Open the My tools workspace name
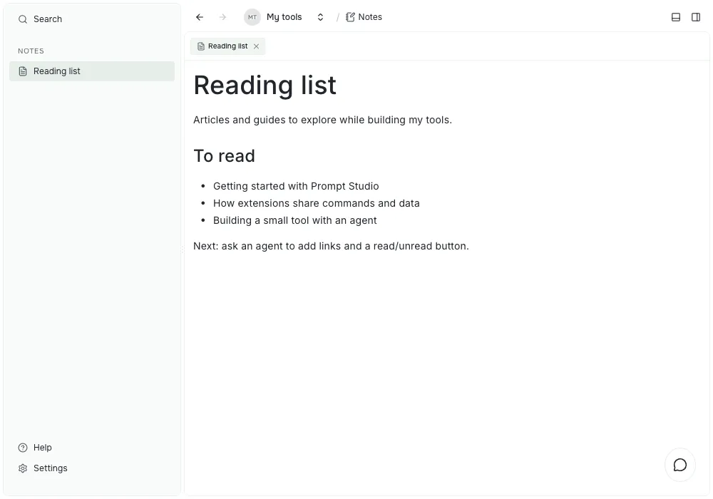The width and height of the screenshot is (713, 499). click(284, 17)
